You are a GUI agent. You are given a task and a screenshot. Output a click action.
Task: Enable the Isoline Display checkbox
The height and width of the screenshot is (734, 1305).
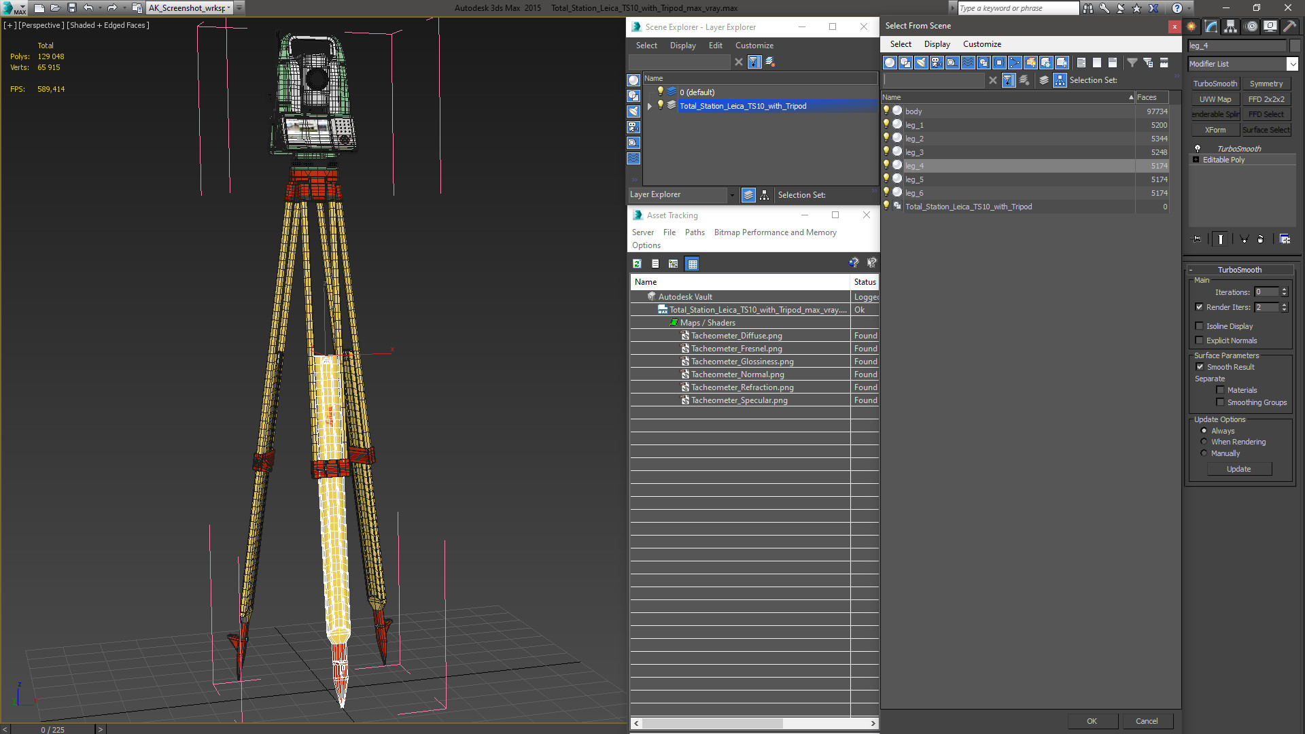[x=1200, y=326]
